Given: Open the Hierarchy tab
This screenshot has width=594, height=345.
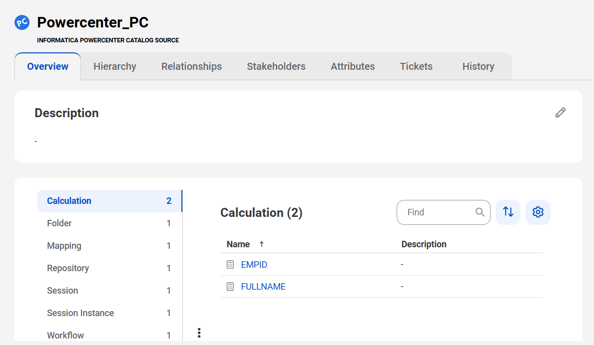Looking at the screenshot, I should point(115,66).
